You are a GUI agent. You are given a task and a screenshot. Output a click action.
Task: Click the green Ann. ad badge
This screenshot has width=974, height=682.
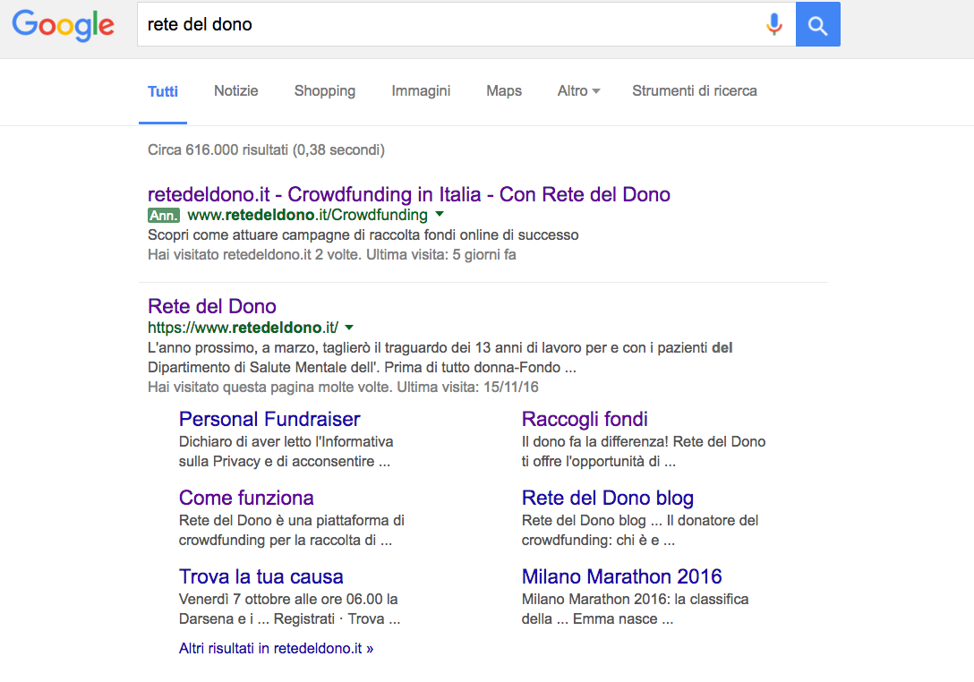pos(163,215)
